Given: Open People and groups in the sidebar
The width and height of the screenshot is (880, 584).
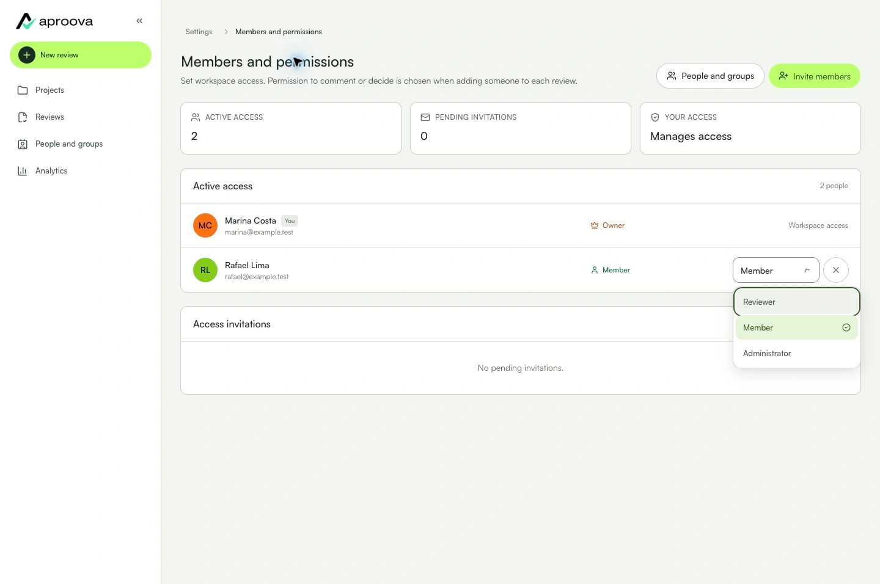Looking at the screenshot, I should [81, 144].
